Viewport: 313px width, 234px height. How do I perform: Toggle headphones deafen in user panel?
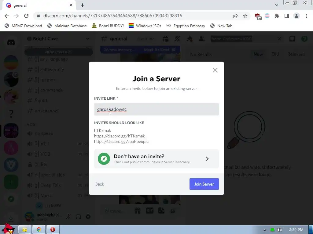[78, 217]
